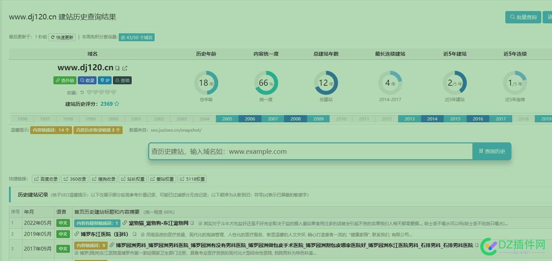Screen dimensions: 552x261
Task: Open the 宠物猫_宠物狗-东江宠物网 title link
Action: pyautogui.click(x=159, y=223)
